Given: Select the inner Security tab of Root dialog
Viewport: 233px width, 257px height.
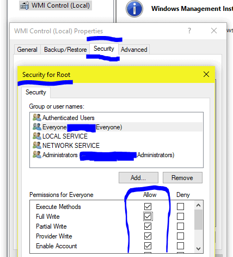Looking at the screenshot, I should [x=36, y=92].
